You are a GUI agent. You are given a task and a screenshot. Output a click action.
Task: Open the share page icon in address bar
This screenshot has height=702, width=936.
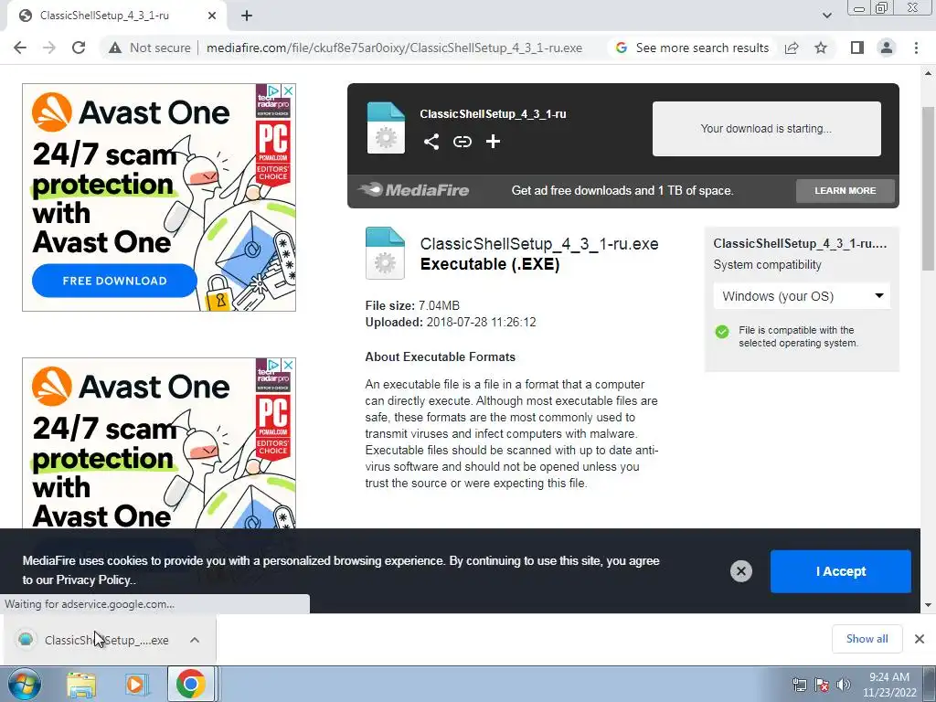792,48
